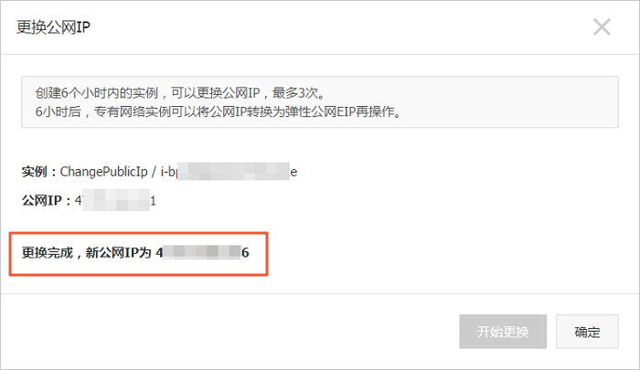This screenshot has height=370, width=640.
Task: Click the trailing letter e of instance ID
Action: pos(293,173)
